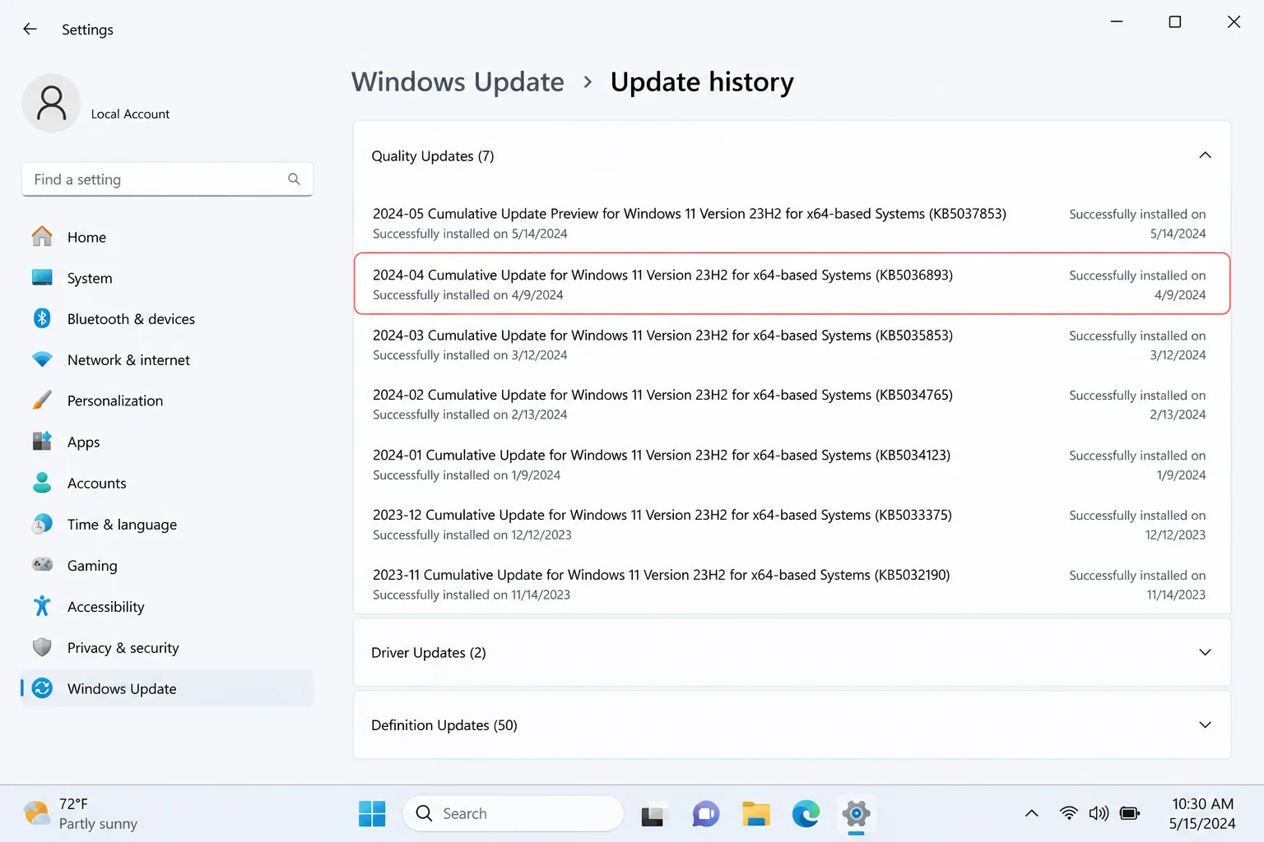The width and height of the screenshot is (1264, 842).
Task: Open the Windows Start menu
Action: pyautogui.click(x=372, y=813)
